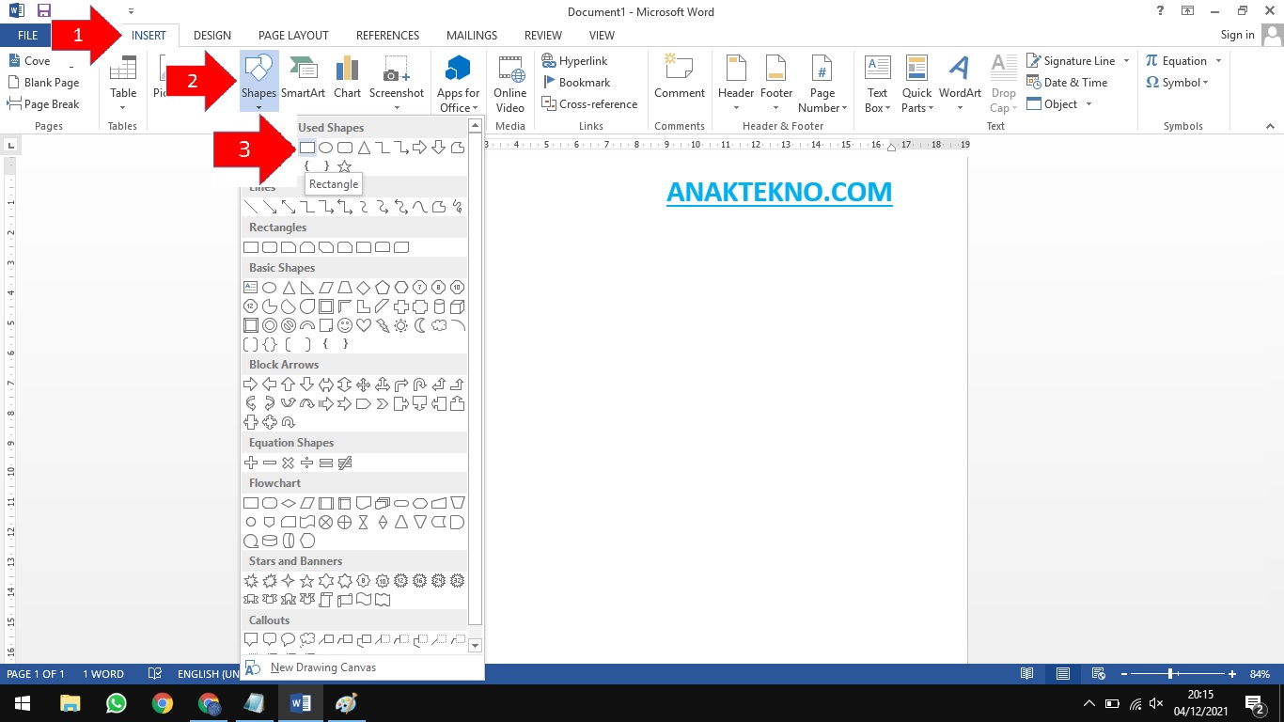Pick the cloud callout shape

[307, 640]
